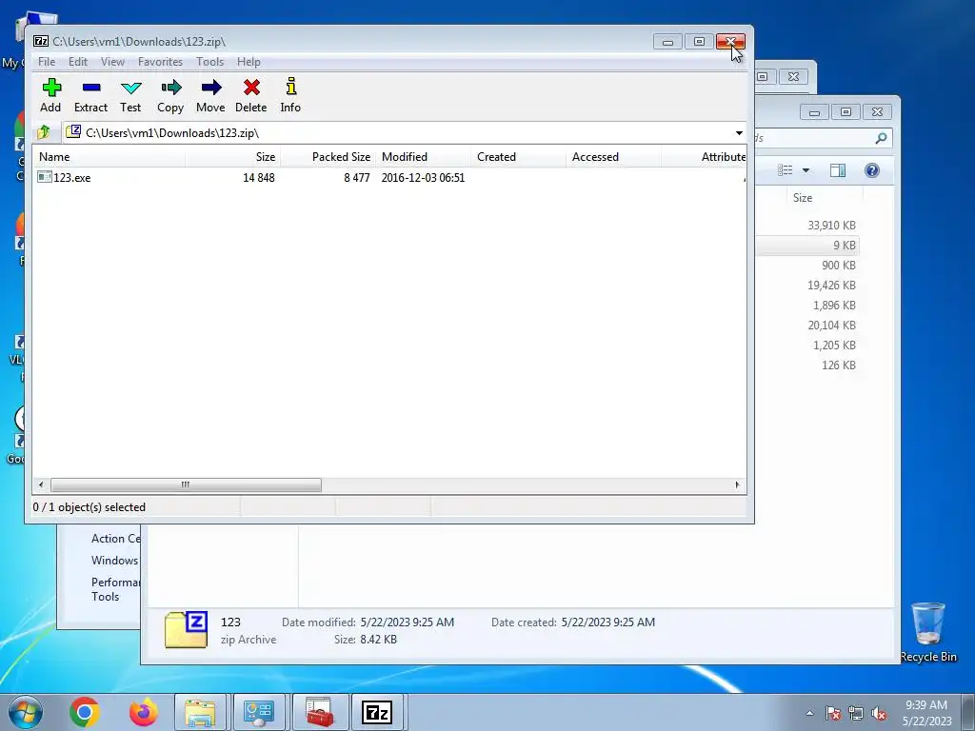Click the 14 848 size value
Image resolution: width=975 pixels, height=731 pixels.
pyautogui.click(x=259, y=178)
